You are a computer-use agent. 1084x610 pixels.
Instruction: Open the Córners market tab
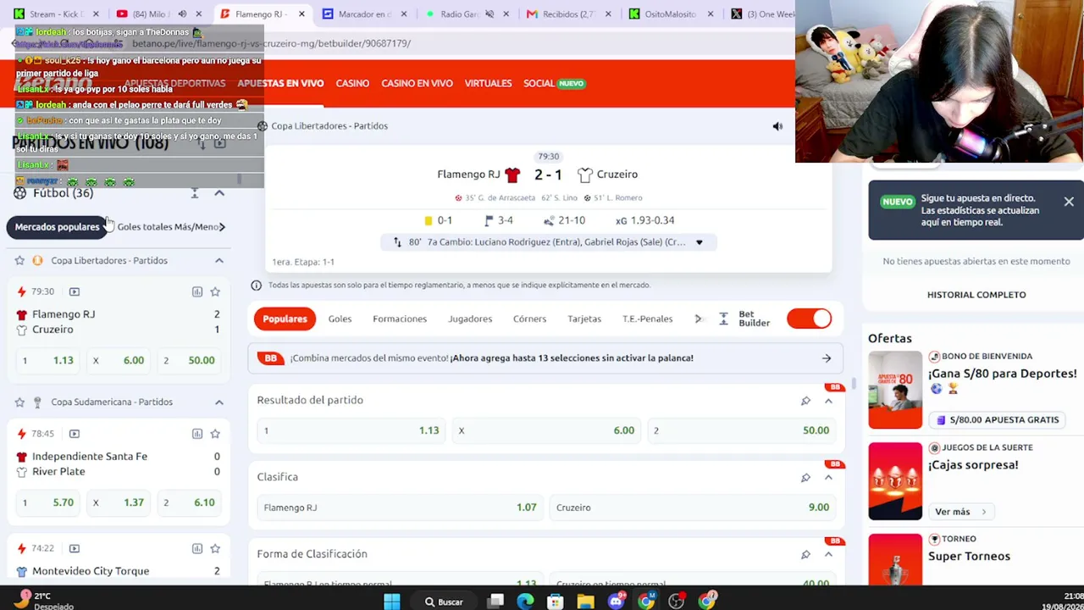(529, 319)
